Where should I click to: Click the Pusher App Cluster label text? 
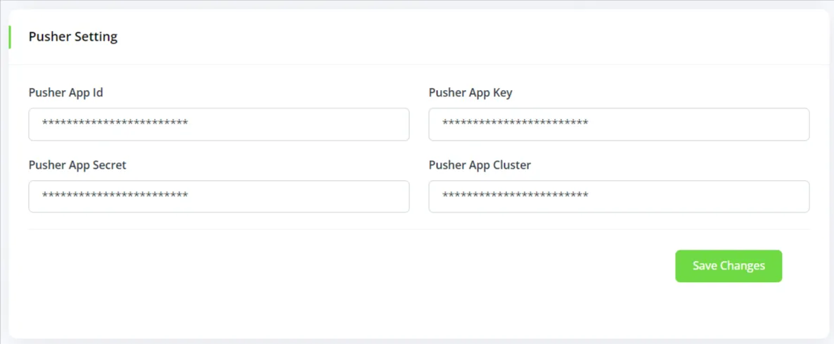(x=480, y=165)
